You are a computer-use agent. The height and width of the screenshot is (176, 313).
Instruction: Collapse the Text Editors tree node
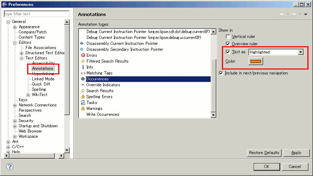[x=22, y=58]
